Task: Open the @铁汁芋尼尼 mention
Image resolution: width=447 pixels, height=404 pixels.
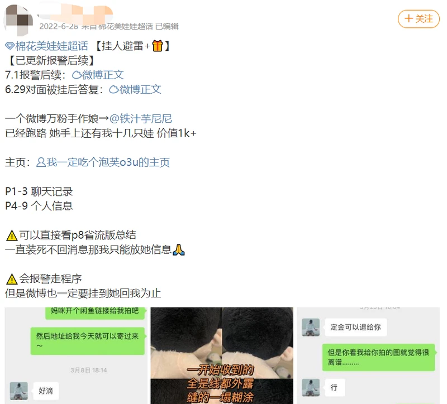Action: pos(141,118)
